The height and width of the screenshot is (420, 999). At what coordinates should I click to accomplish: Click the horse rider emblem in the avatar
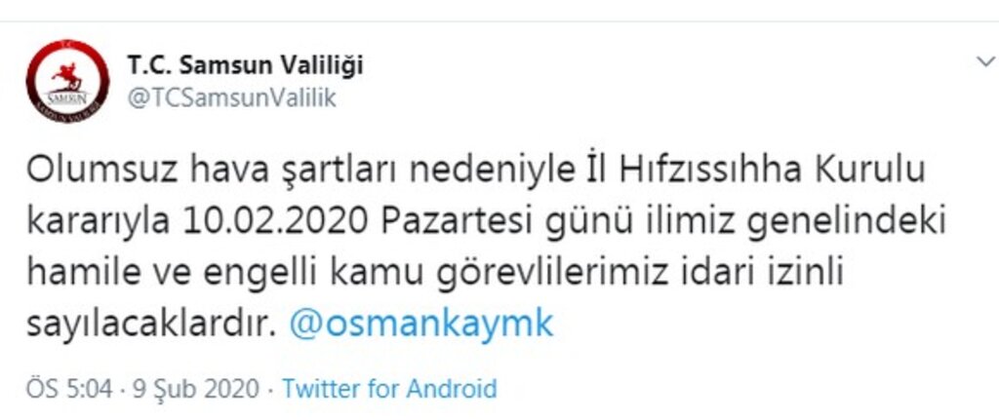click(x=67, y=76)
